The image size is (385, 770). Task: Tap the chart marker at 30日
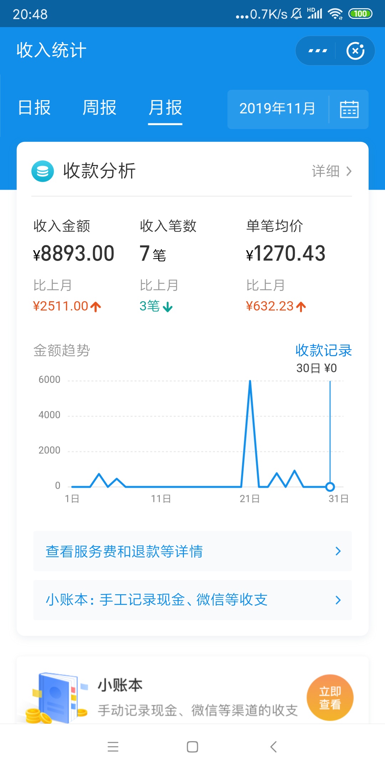pyautogui.click(x=330, y=487)
